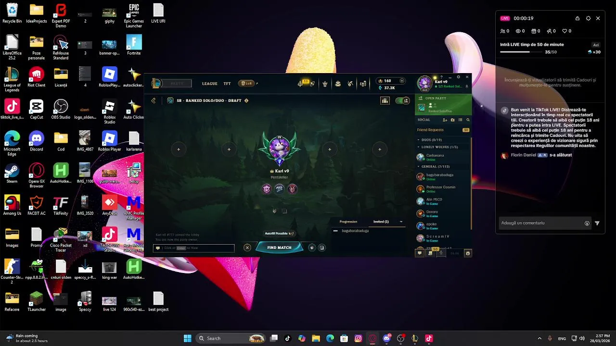Open Discord desktop shortcut
The height and width of the screenshot is (346, 616).
[x=37, y=141]
